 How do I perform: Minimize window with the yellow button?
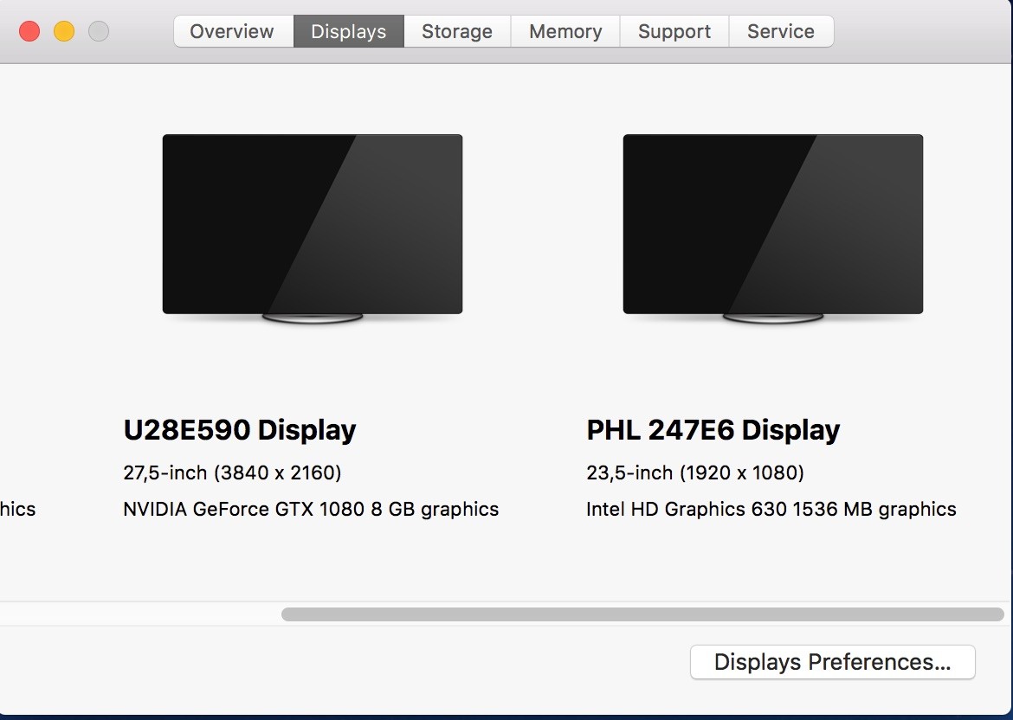coord(64,31)
